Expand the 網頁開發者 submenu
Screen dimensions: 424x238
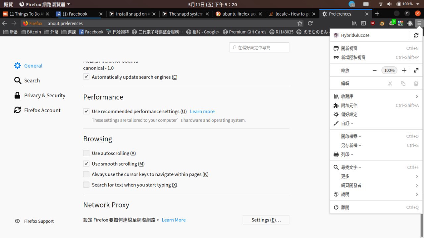click(376, 185)
